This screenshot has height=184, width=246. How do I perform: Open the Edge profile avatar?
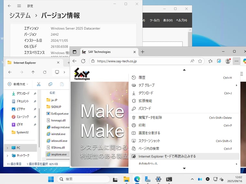(228, 61)
